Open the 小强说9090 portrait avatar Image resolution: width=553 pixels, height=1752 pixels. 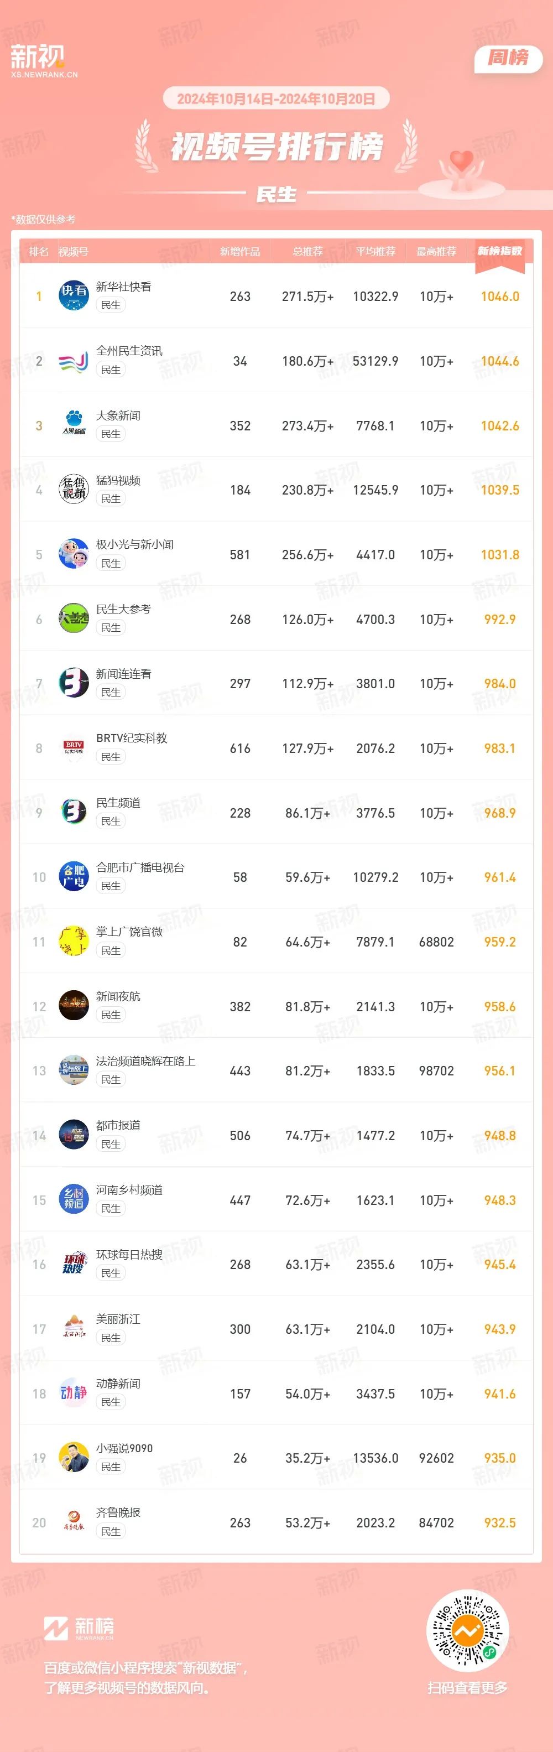[74, 1458]
